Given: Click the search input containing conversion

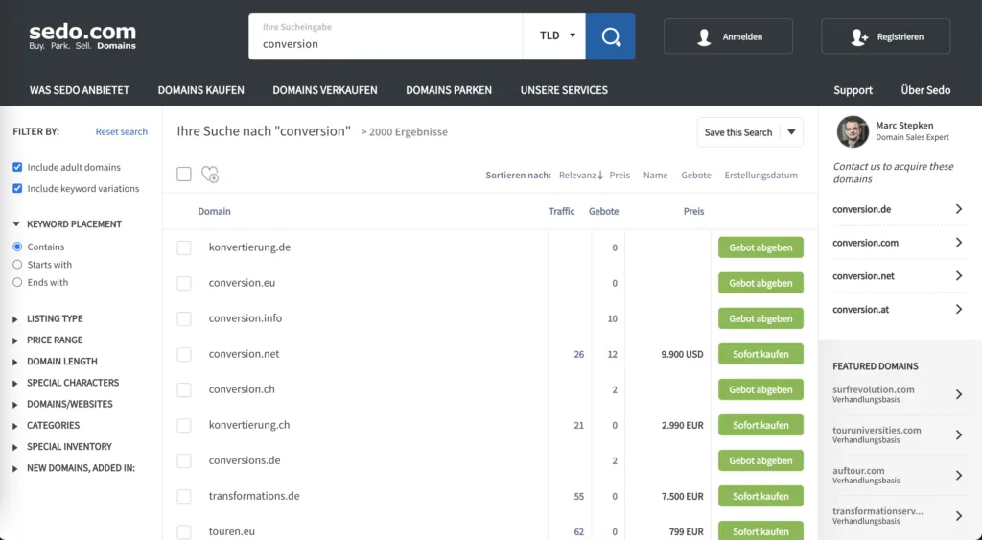Looking at the screenshot, I should [x=386, y=37].
